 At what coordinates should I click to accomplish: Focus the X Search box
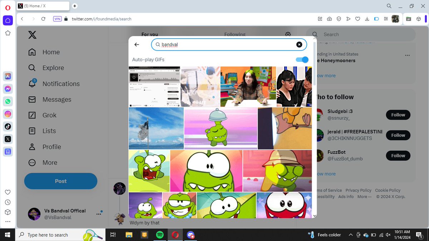[x=360, y=34]
